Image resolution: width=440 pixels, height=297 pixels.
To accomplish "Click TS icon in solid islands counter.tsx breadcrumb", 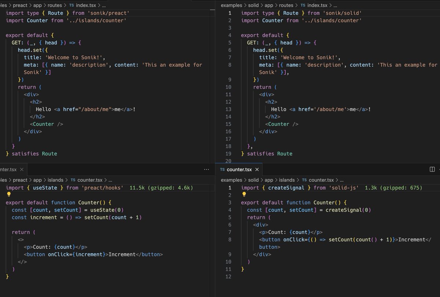I will coord(304,180).
